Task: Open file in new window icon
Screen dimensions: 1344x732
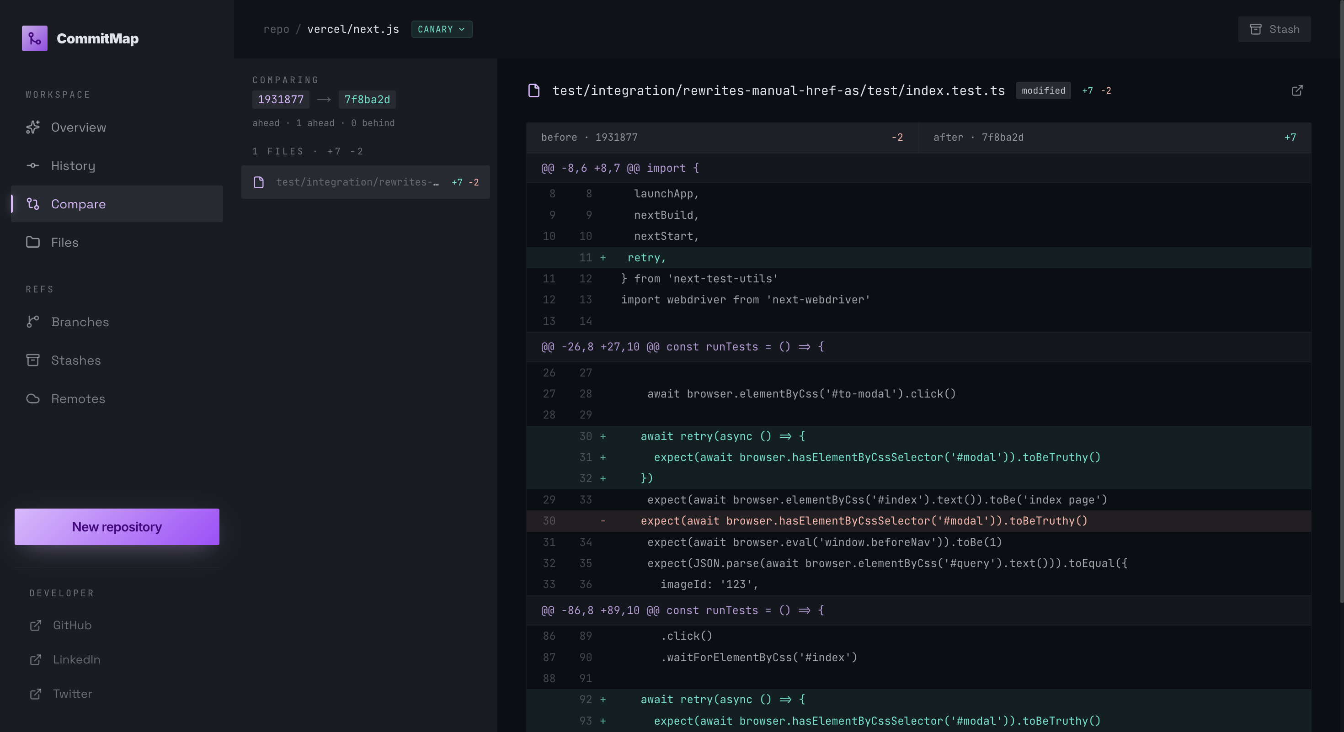Action: [x=1297, y=91]
